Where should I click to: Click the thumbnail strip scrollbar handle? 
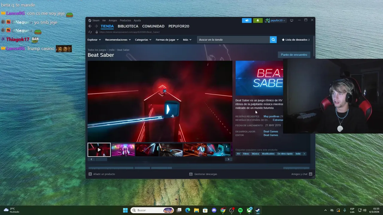click(x=101, y=159)
